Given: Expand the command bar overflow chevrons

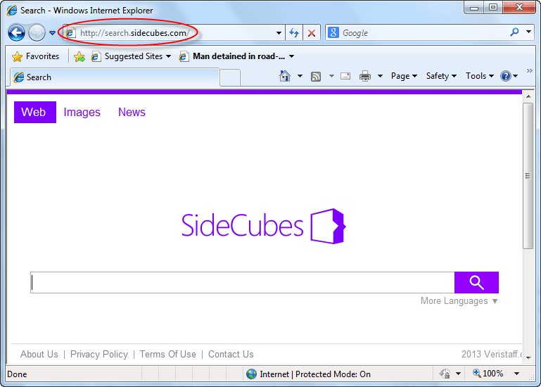Looking at the screenshot, I should tap(529, 71).
